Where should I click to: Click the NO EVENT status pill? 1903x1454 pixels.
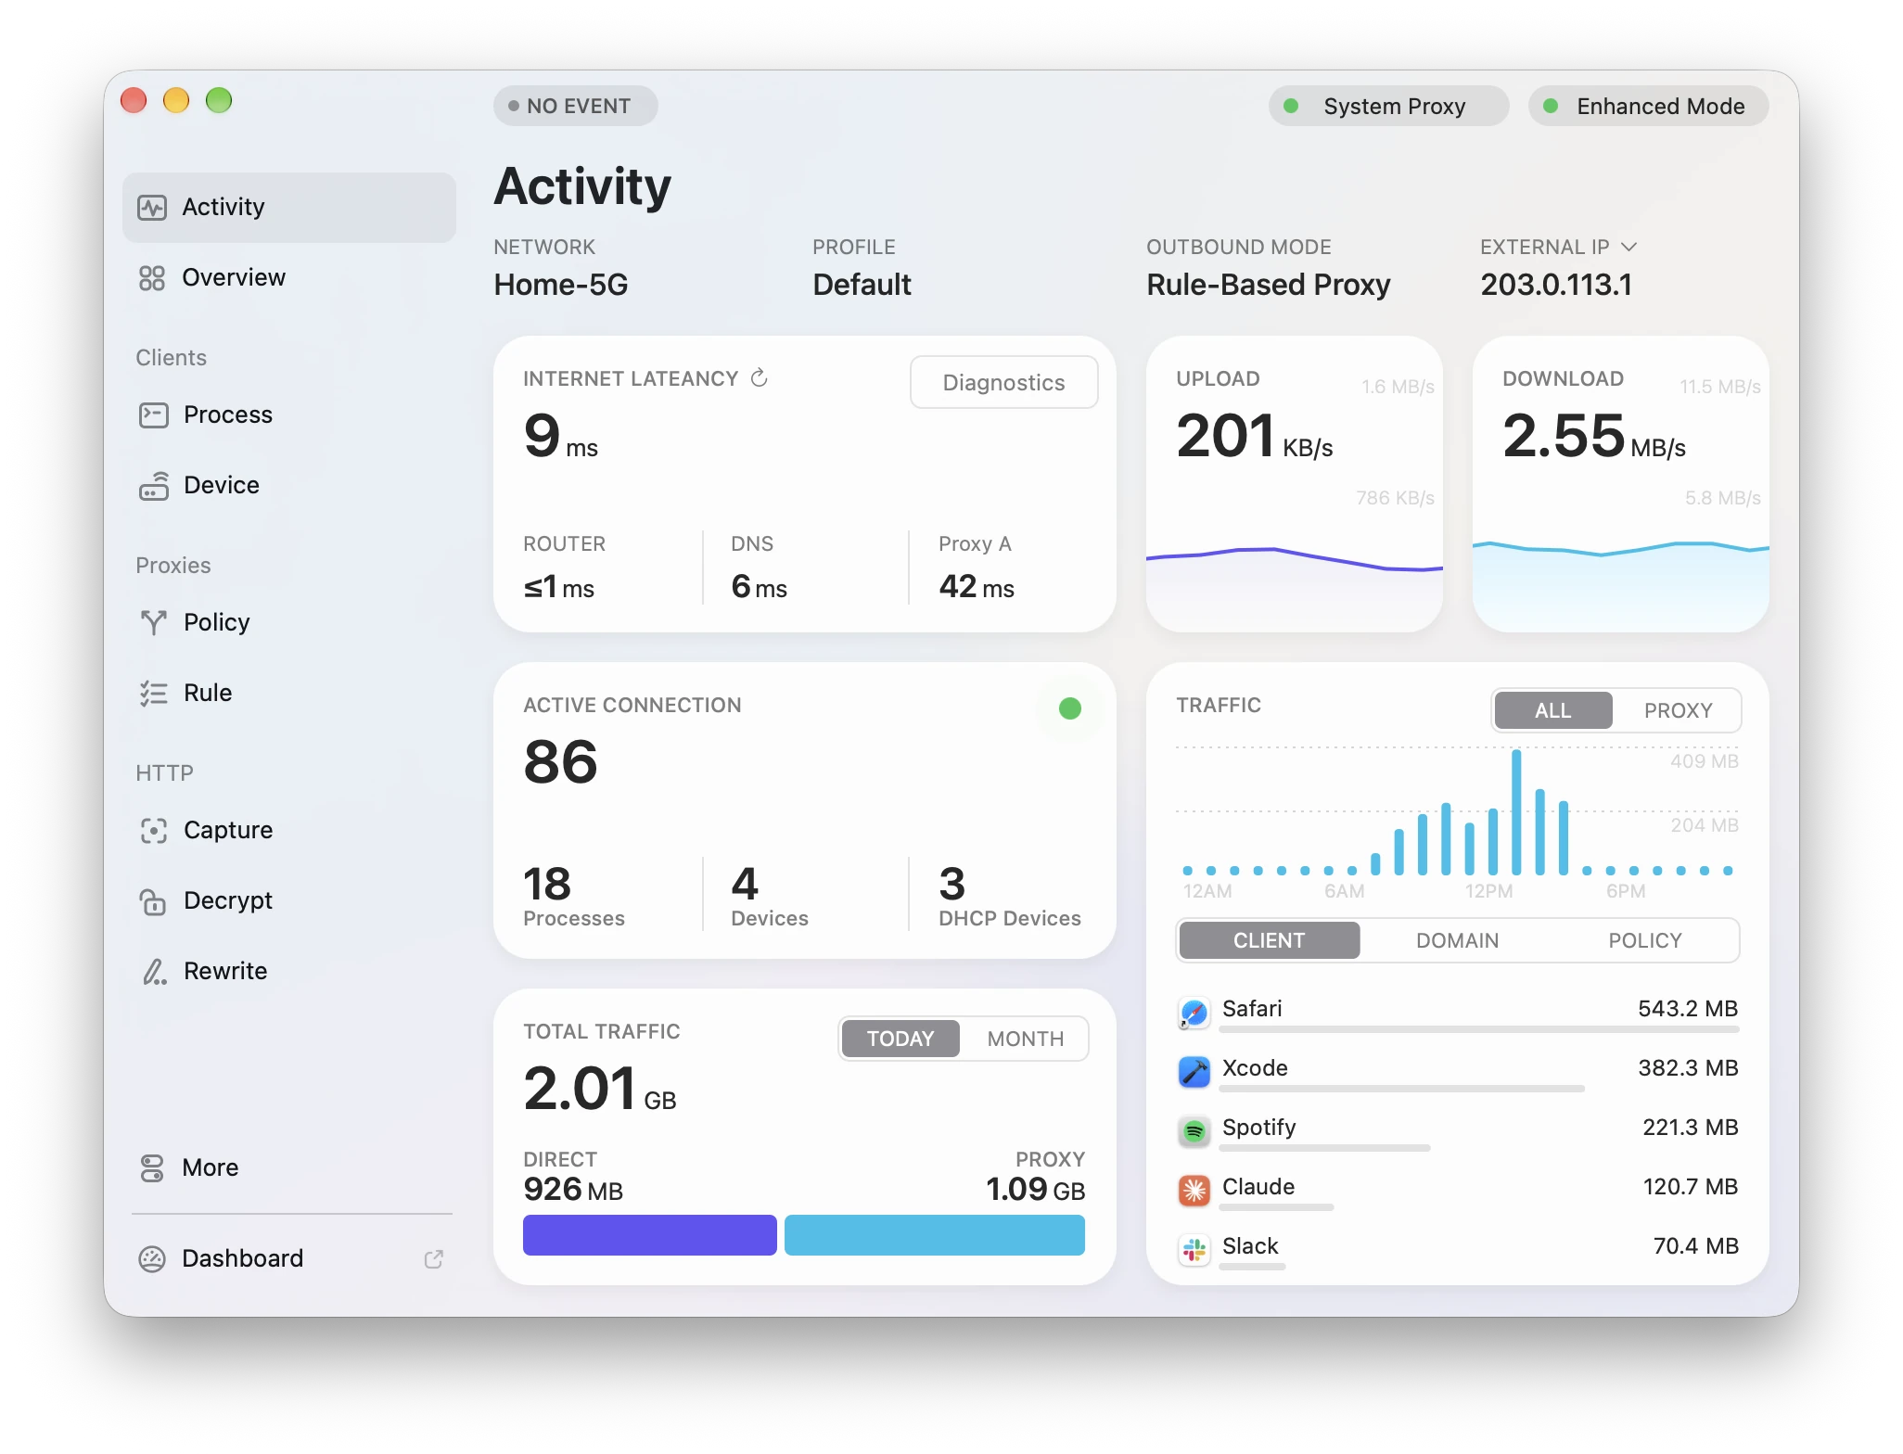tap(575, 106)
